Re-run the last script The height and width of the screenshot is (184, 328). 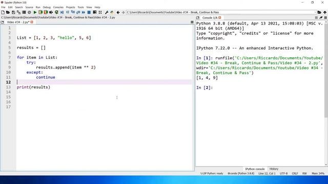pyautogui.click(x=56, y=12)
